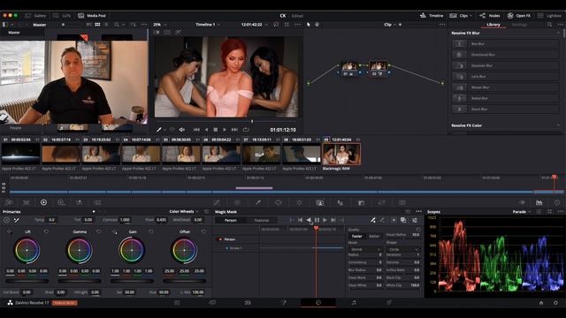Image resolution: width=566 pixels, height=318 pixels.
Task: Search the media pool
Action: [117, 25]
